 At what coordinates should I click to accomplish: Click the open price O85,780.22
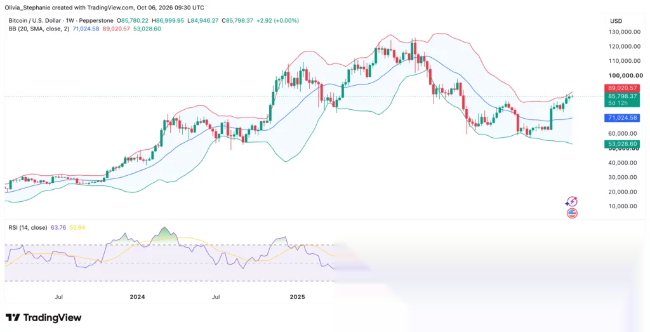click(x=132, y=20)
